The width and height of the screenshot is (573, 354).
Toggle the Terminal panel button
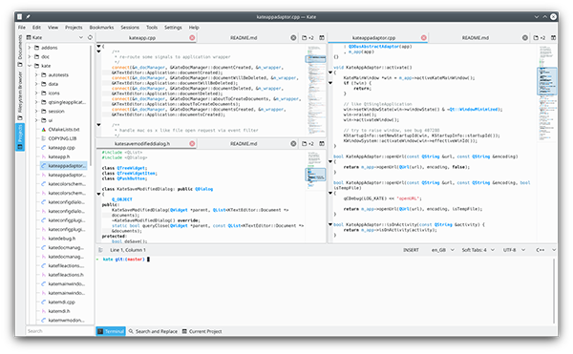[x=111, y=331]
